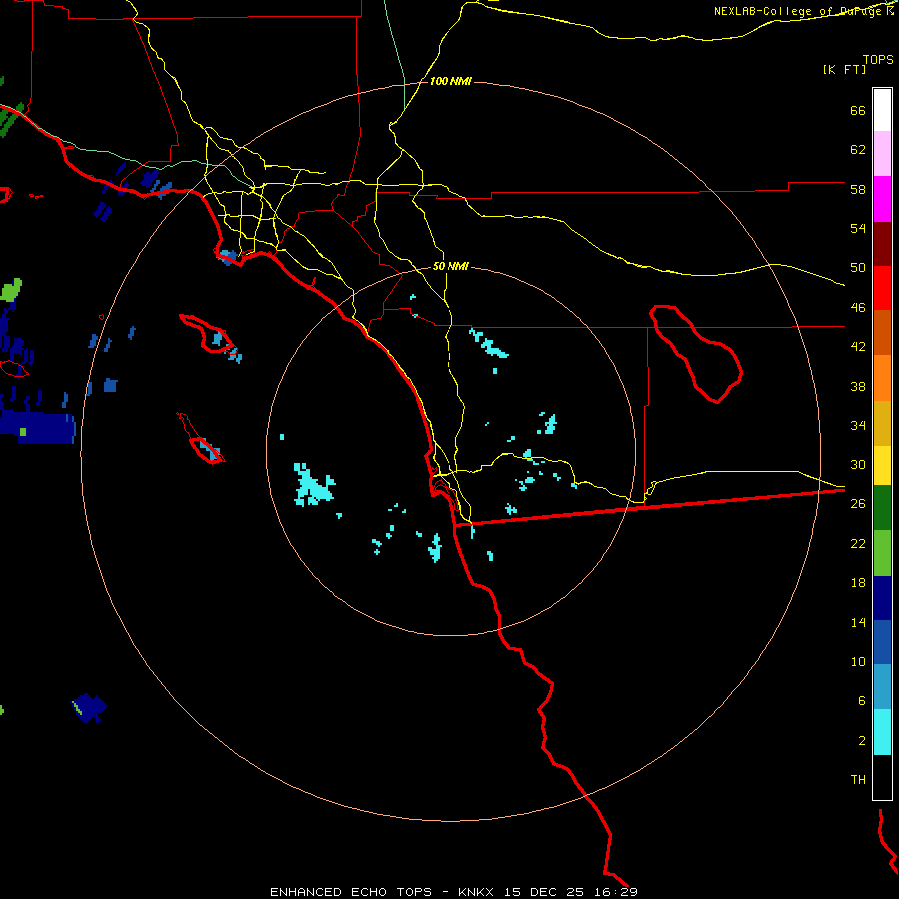Click the 'NEXLAB-College of DuPage' credit text

797,11
